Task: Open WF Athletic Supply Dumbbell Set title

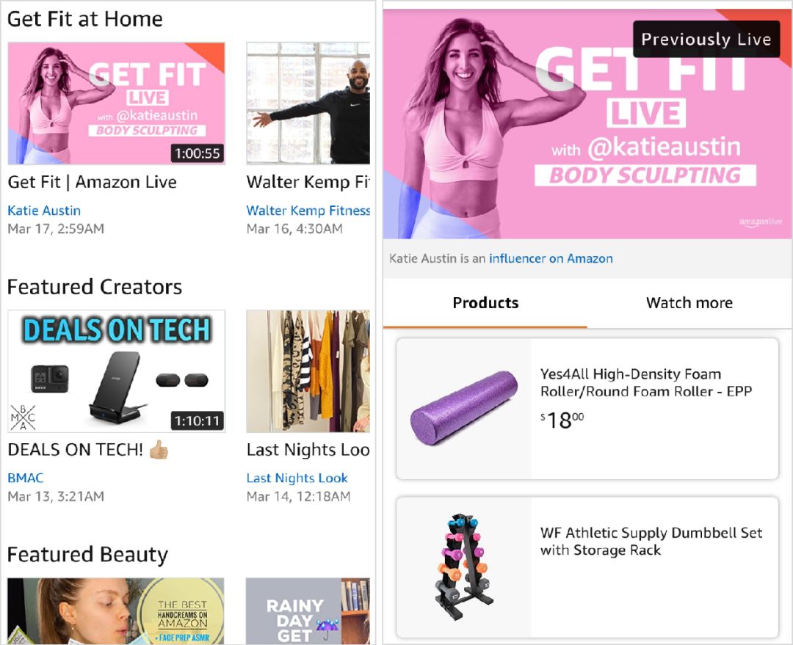Action: pyautogui.click(x=651, y=542)
